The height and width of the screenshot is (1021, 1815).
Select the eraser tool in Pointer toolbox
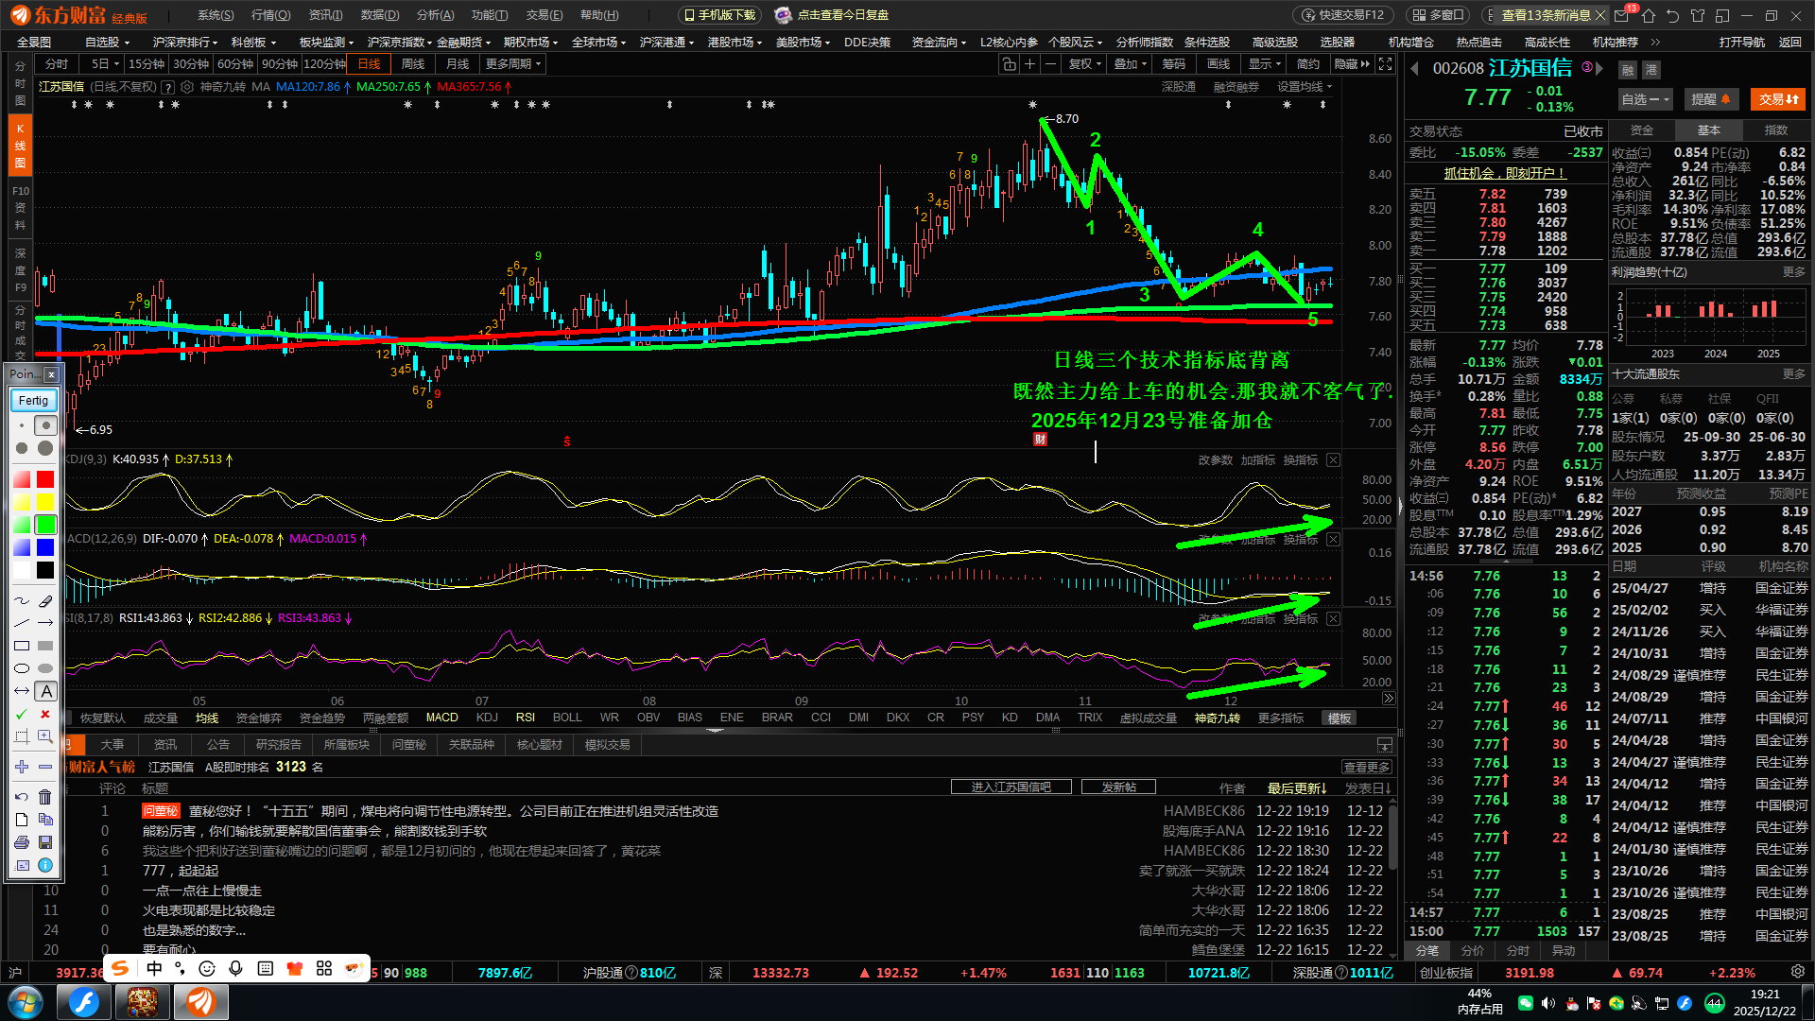[x=45, y=601]
